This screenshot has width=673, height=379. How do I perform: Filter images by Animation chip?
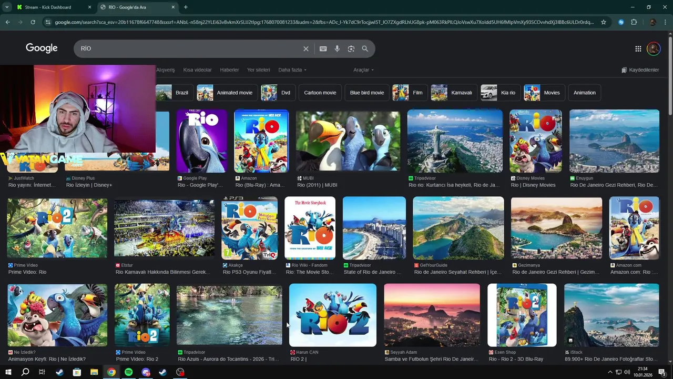click(x=585, y=93)
